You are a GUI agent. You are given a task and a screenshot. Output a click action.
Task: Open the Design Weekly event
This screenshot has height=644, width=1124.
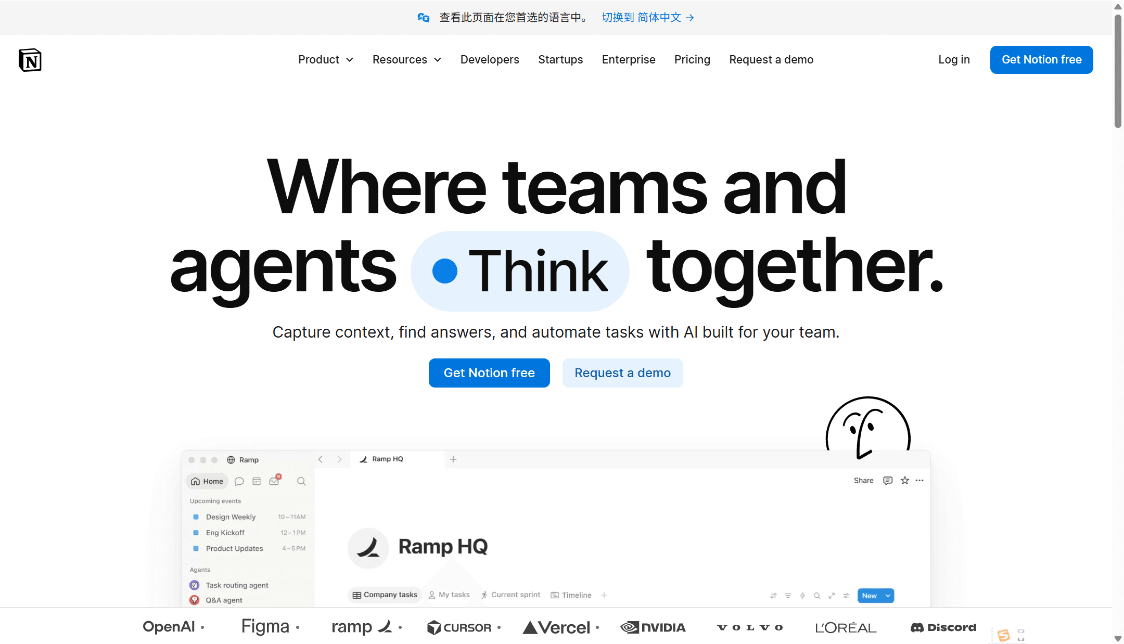pyautogui.click(x=249, y=517)
